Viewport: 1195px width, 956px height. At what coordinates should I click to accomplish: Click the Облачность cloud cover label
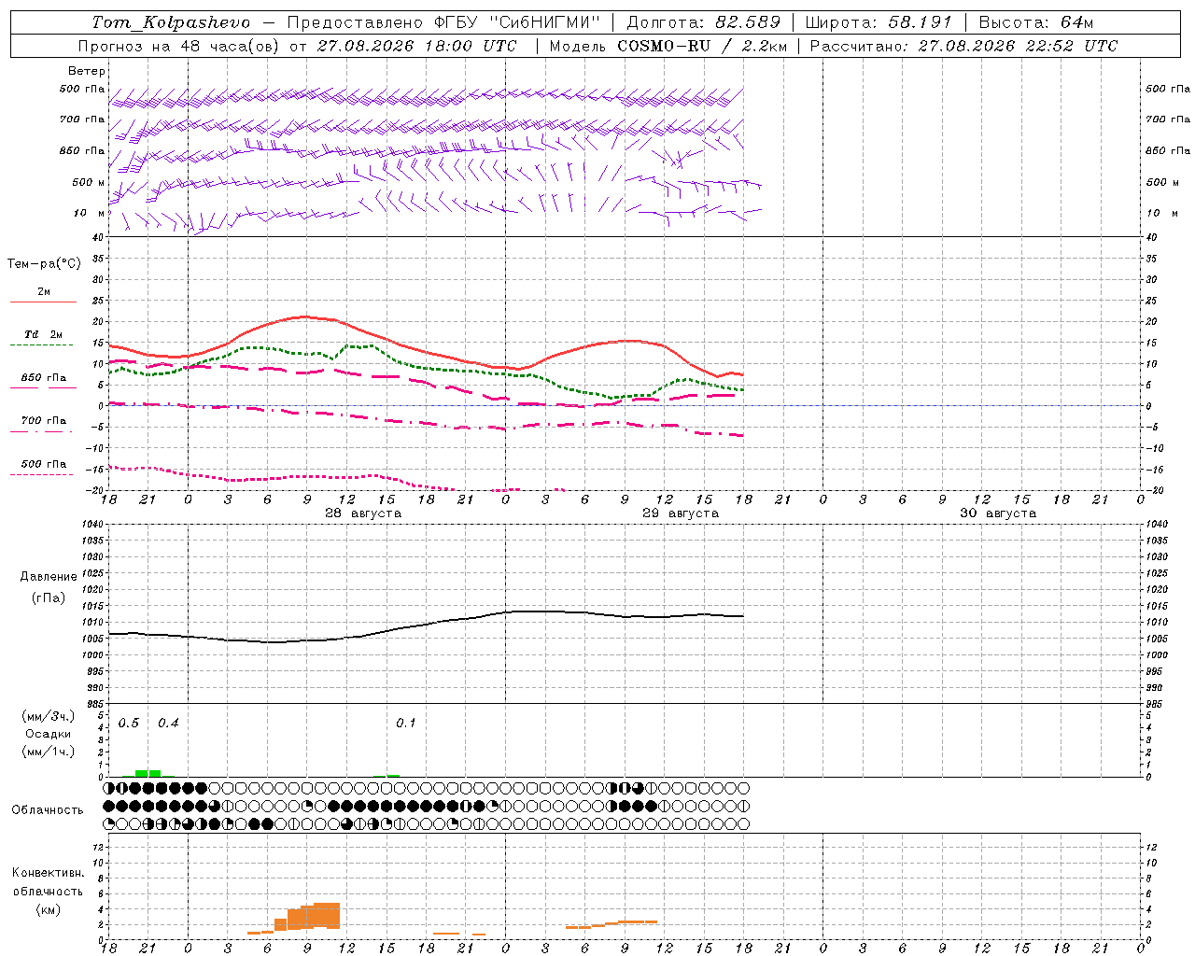(48, 810)
